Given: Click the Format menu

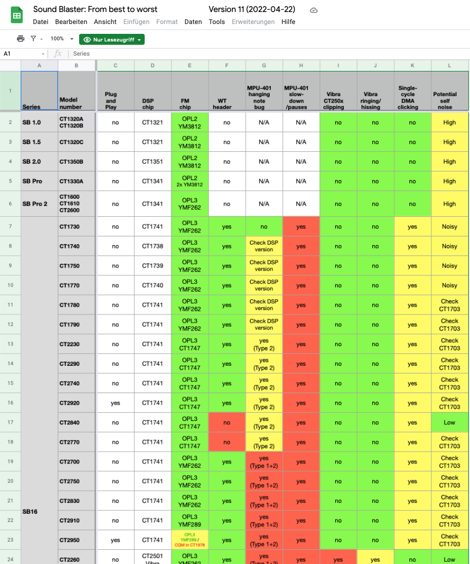Looking at the screenshot, I should click(x=167, y=22).
